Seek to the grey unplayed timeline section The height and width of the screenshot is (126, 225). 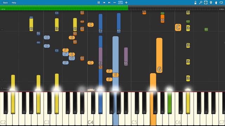point(176,8)
